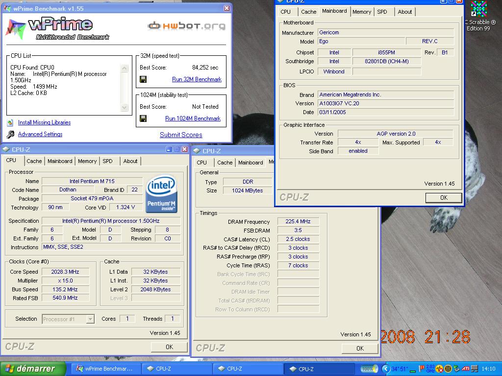
Task: Click the Safely Remove Hardware tray icon
Action: (456, 369)
